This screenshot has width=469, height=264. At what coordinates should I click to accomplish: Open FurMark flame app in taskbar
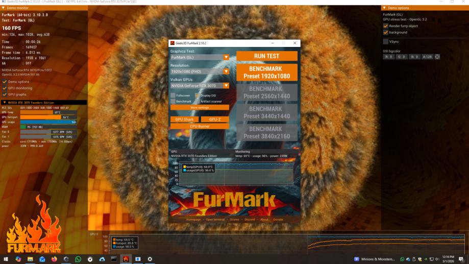[x=126, y=259]
